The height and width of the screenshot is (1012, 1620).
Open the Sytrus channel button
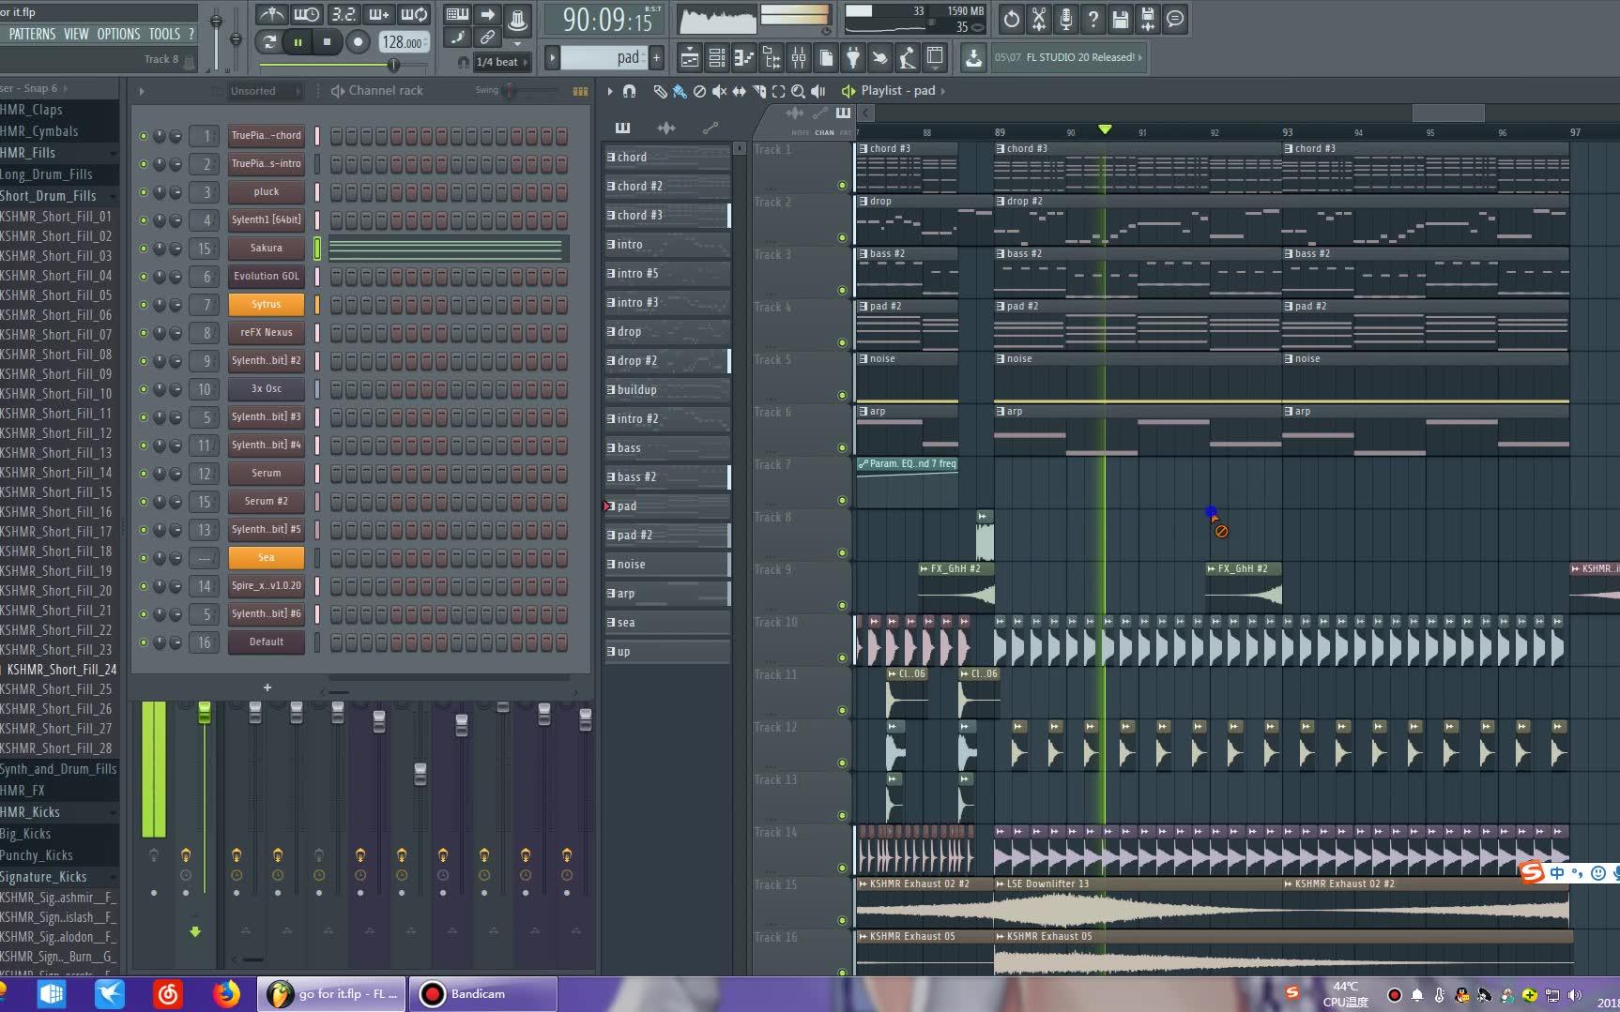(x=267, y=305)
